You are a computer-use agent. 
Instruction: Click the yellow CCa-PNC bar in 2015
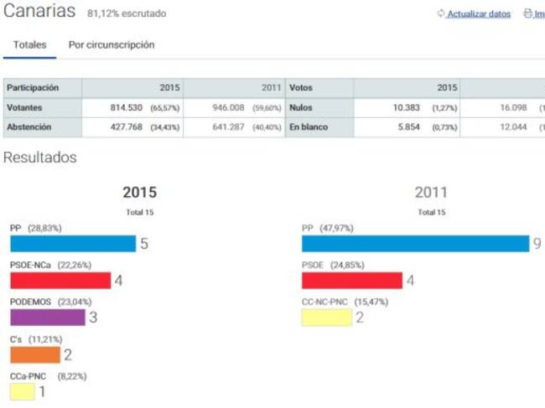23,391
